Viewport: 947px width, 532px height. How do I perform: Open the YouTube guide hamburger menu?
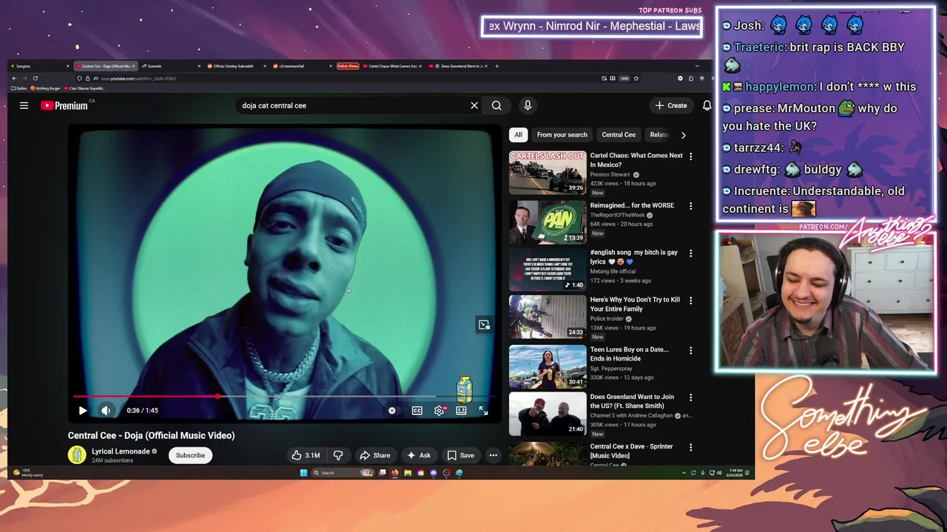[x=24, y=106]
